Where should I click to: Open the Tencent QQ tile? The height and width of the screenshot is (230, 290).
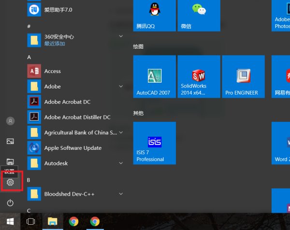[x=154, y=14]
